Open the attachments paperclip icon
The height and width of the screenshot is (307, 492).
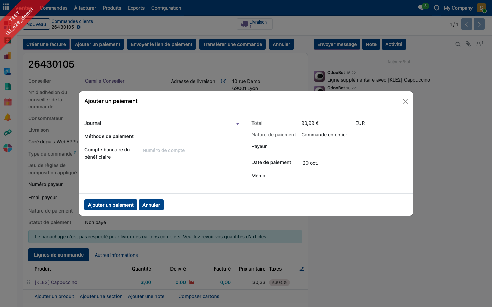(x=468, y=44)
